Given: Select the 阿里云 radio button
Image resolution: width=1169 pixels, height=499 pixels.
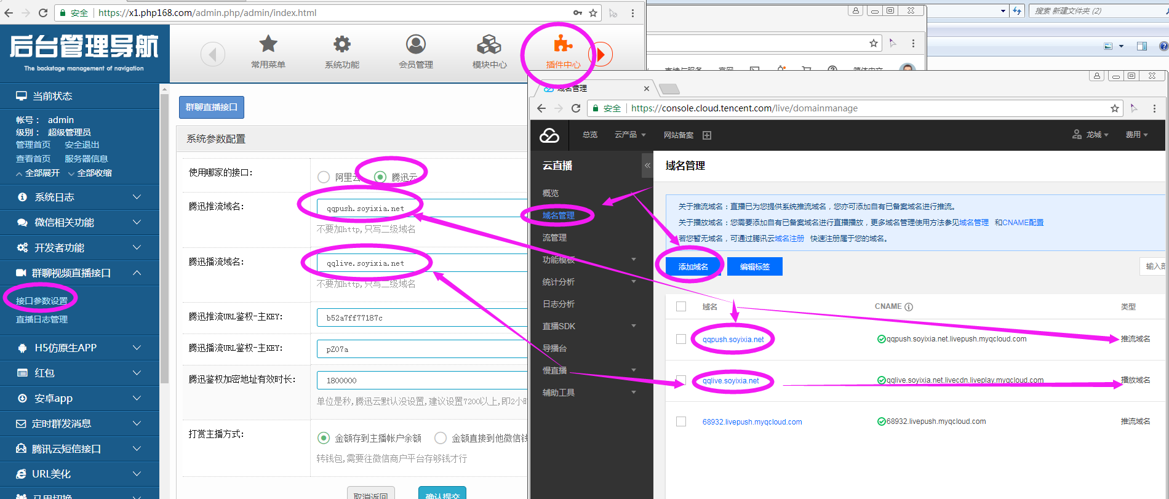Looking at the screenshot, I should coord(324,177).
